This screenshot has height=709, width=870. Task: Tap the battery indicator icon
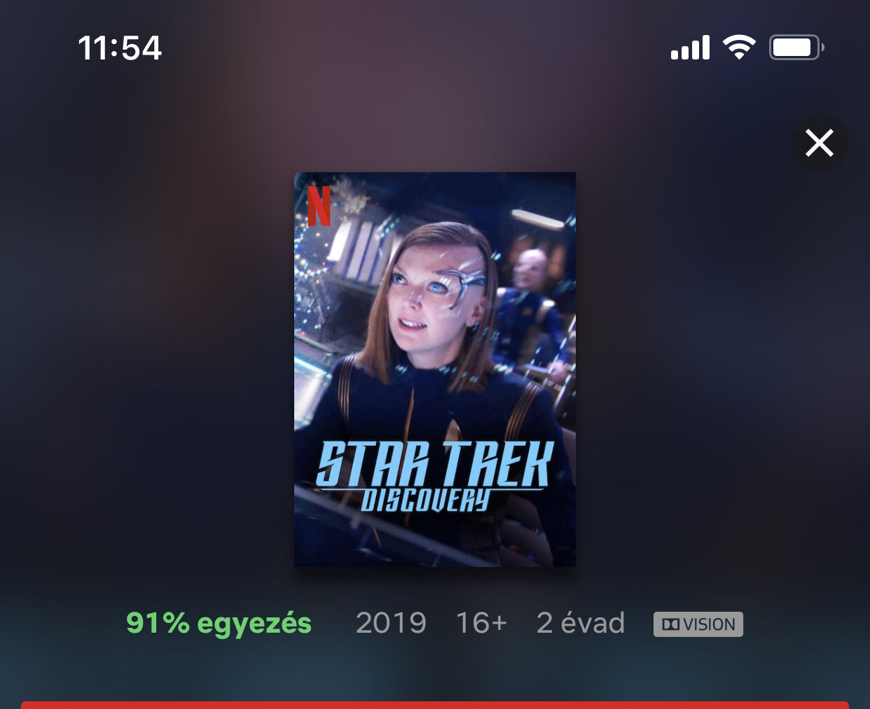tap(796, 48)
